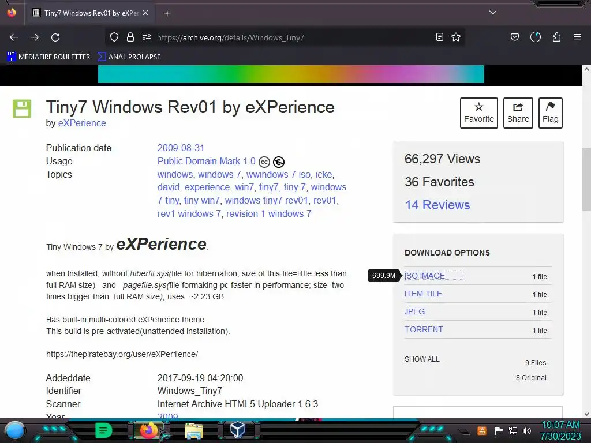Image resolution: width=591 pixels, height=443 pixels.
Task: Open a new tab with the plus button
Action: 167,13
